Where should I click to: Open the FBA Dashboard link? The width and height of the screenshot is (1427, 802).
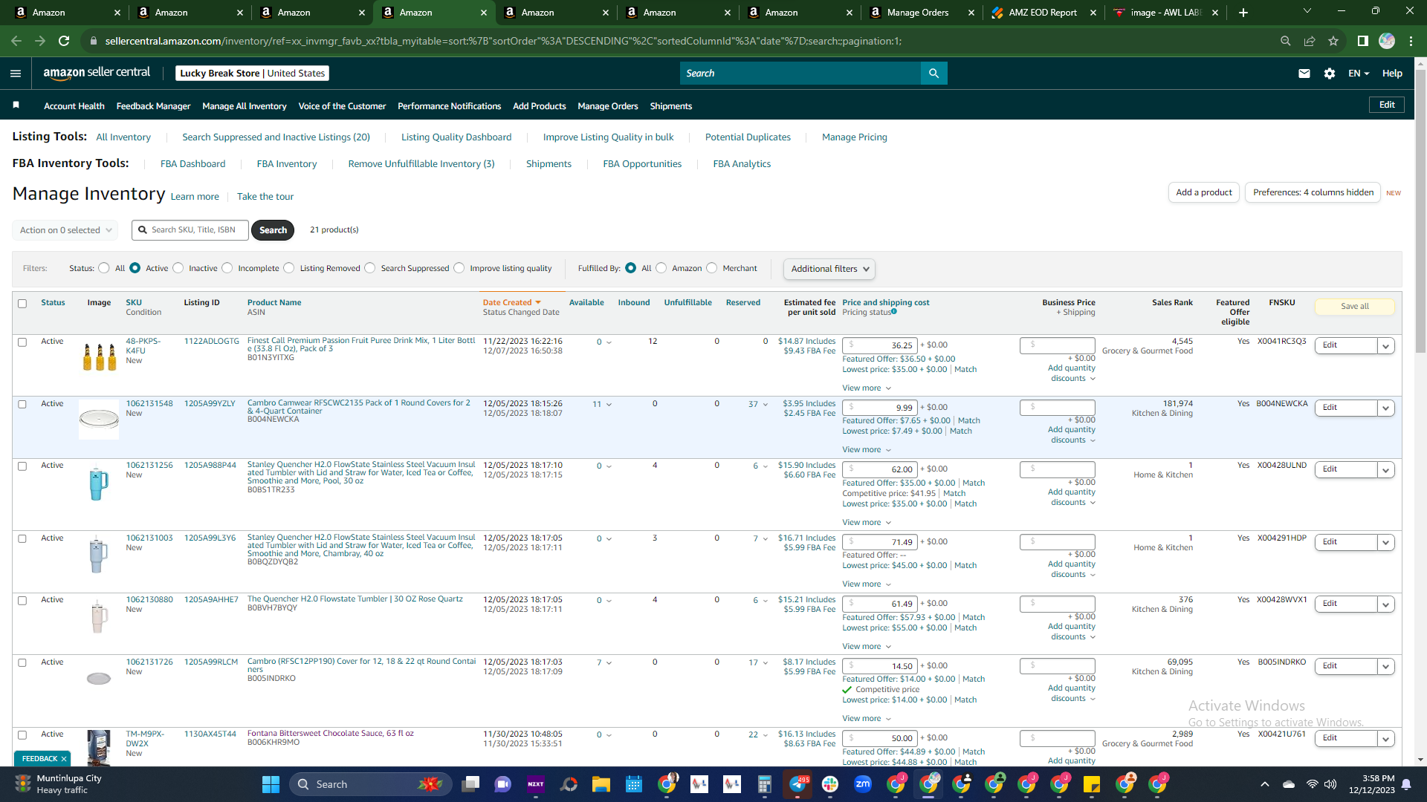pos(192,164)
